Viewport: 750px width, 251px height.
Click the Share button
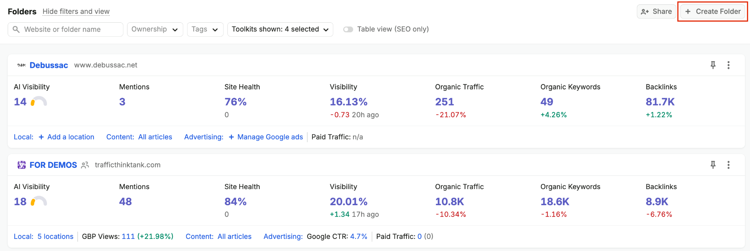click(656, 11)
